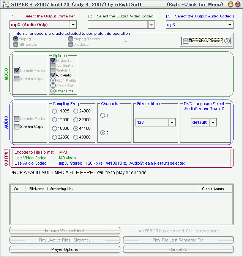Choose 48000 sampling frequency
This screenshot has width=243, height=257.
[x=76, y=137]
